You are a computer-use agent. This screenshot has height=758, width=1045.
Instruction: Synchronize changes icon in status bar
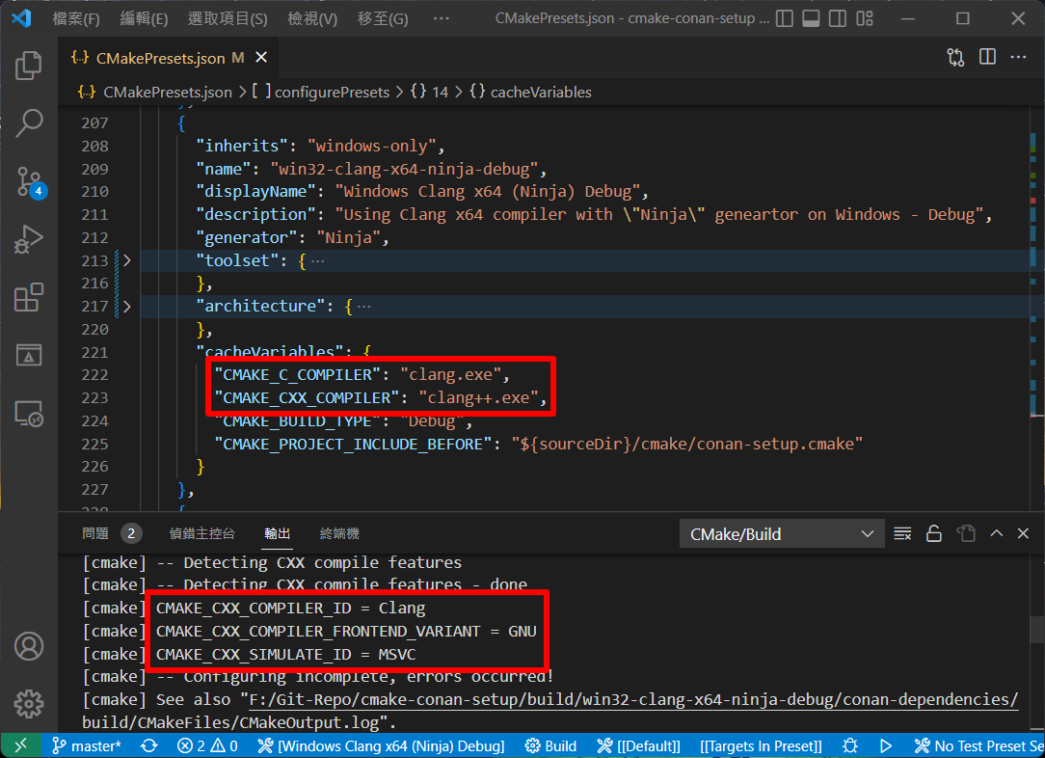coord(149,746)
